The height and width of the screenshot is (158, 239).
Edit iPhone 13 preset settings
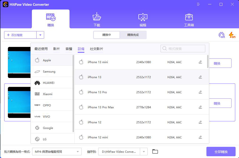[x=200, y=77]
